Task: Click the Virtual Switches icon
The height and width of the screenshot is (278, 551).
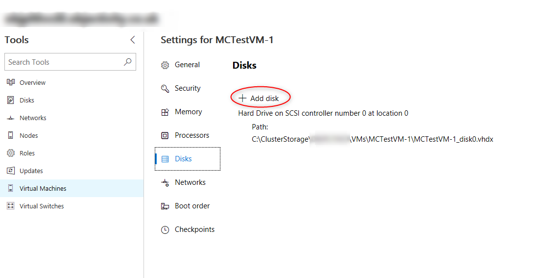Action: pyautogui.click(x=11, y=206)
